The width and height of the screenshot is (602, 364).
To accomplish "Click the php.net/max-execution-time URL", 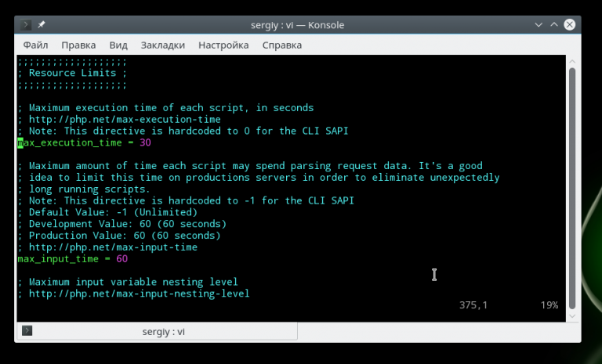I will (x=125, y=120).
